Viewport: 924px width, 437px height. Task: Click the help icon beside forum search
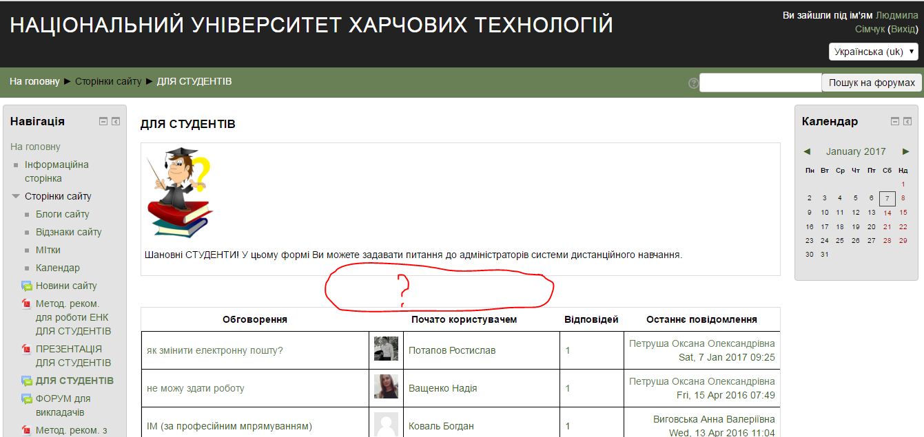tap(693, 83)
